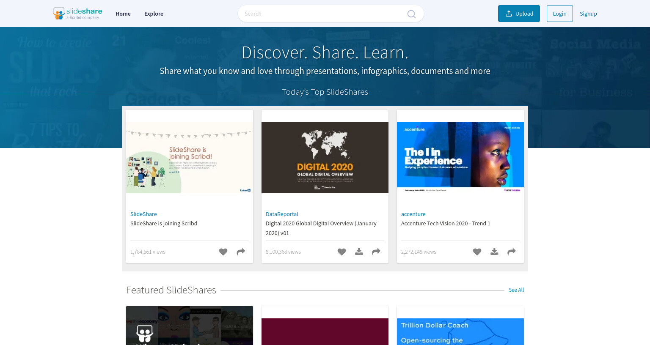Open the Digital 2020 world map thumbnail

click(325, 157)
